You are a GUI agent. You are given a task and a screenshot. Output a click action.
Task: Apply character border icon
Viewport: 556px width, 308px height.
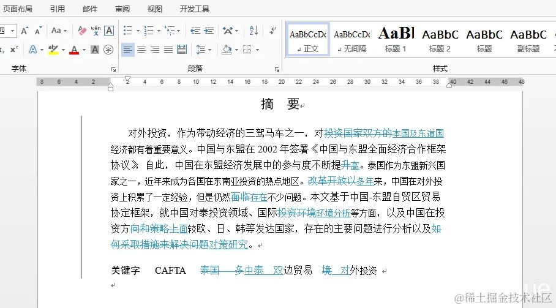[109, 31]
